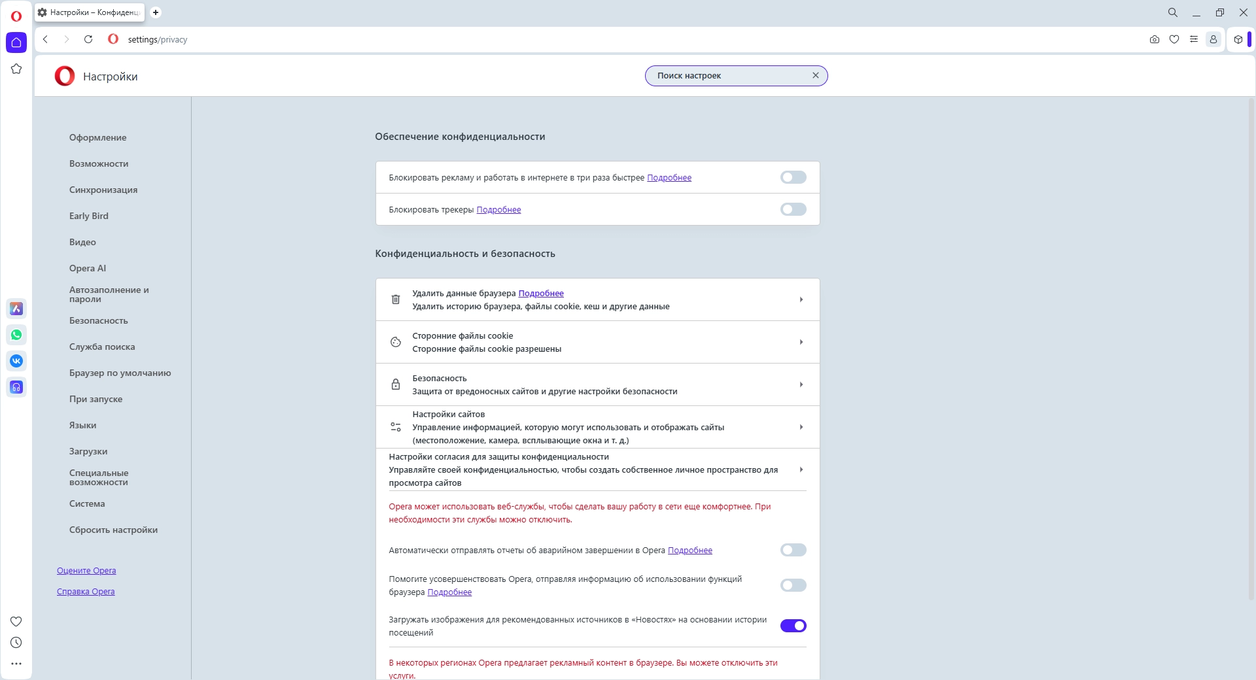Open the profile account icon

pos(1213,39)
